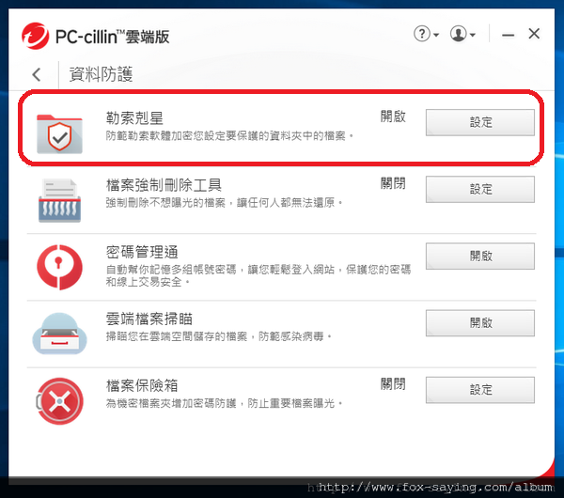The image size is (564, 498).
Task: Click the 雲端檔案掃瞄 cloud drawer icon
Action: coord(60,334)
